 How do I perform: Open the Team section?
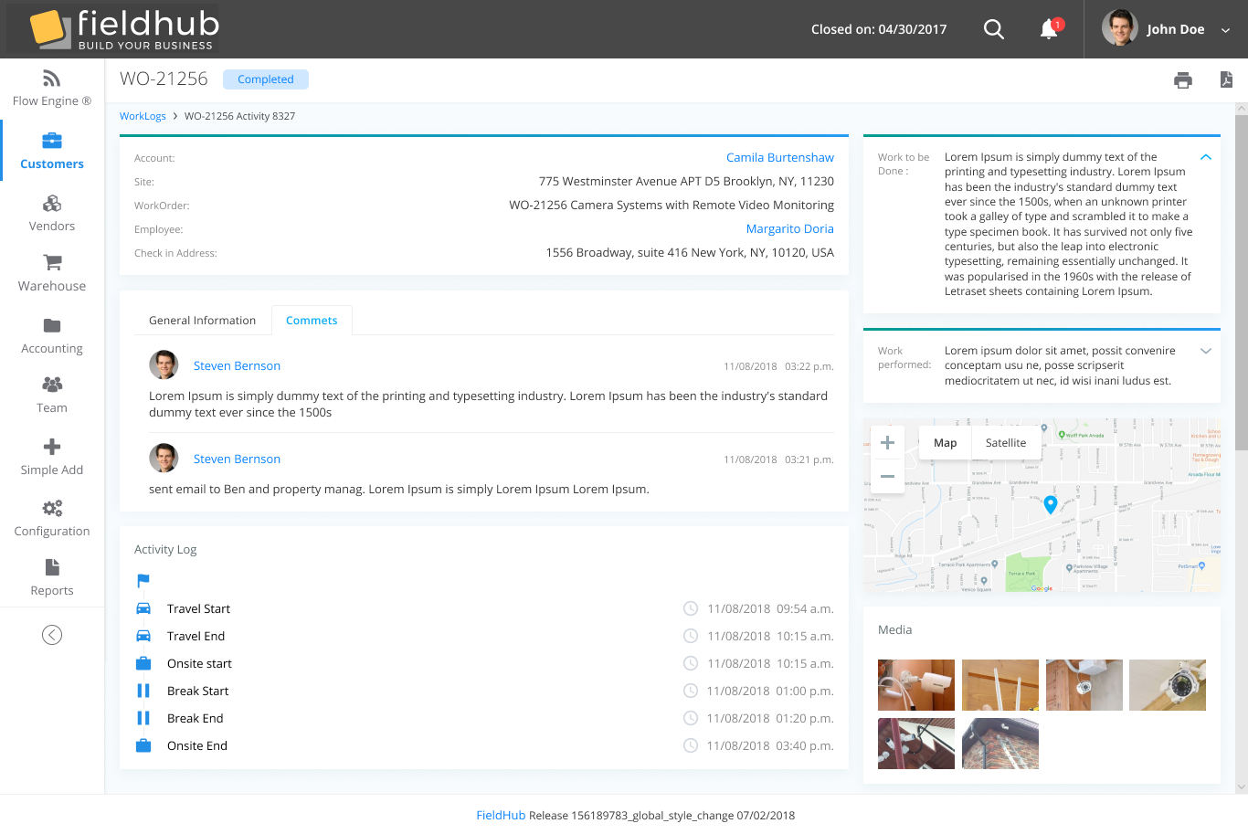coord(51,395)
